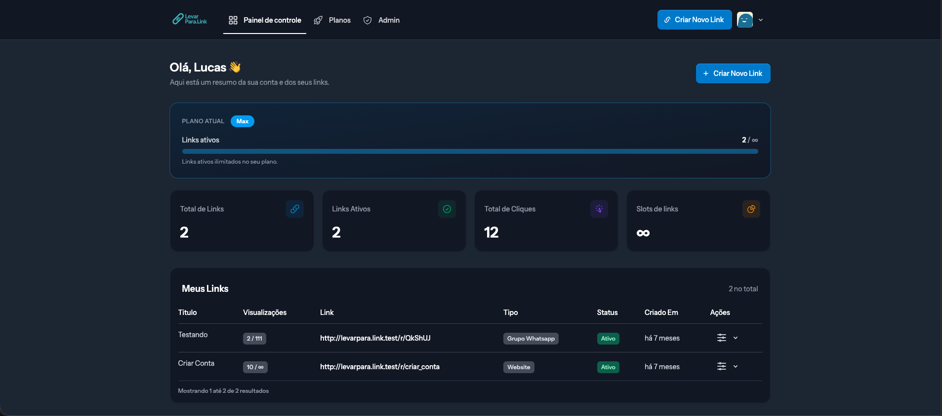Click the link icon in Total de Links card
The width and height of the screenshot is (942, 416).
point(295,209)
